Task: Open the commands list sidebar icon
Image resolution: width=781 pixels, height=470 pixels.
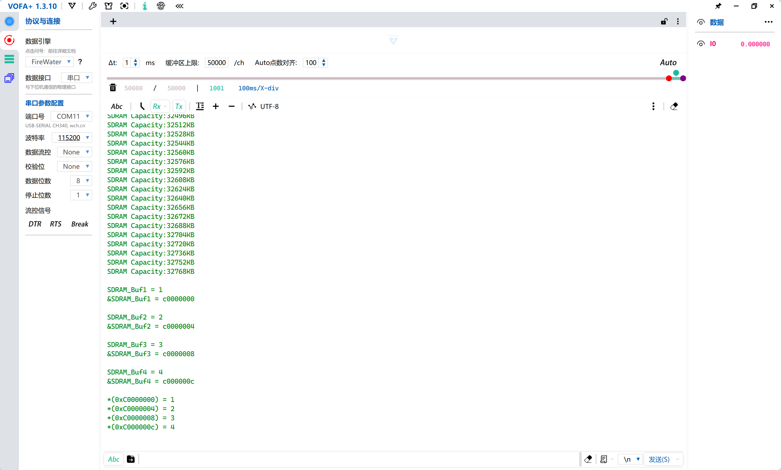Action: (9, 59)
